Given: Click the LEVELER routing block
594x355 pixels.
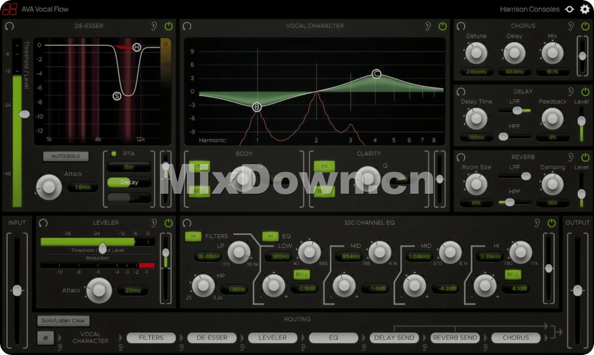Looking at the screenshot, I should pyautogui.click(x=273, y=338).
